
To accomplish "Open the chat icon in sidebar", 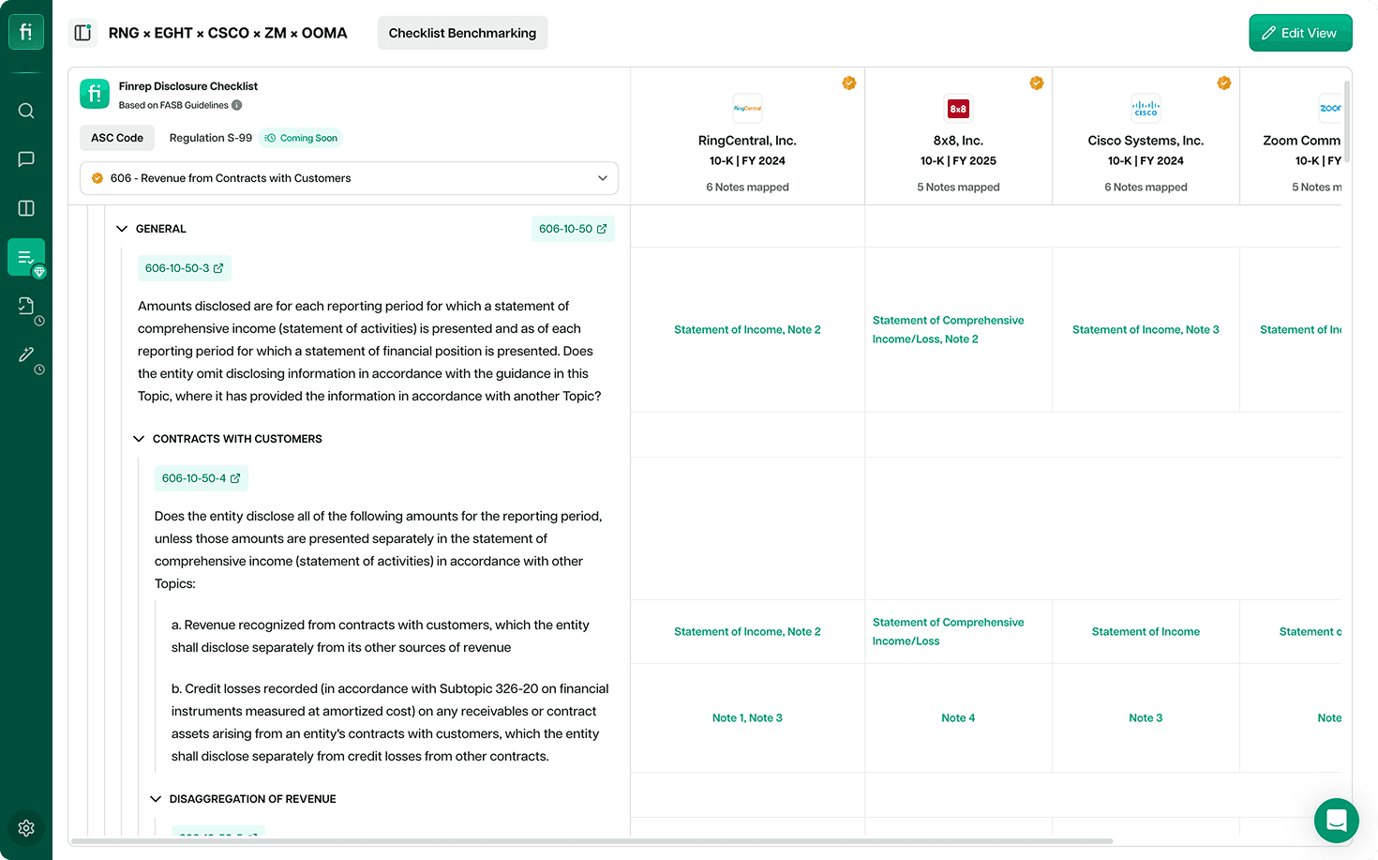I will click(x=26, y=159).
